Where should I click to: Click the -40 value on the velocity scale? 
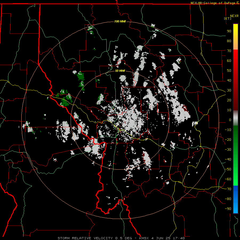point(228,159)
